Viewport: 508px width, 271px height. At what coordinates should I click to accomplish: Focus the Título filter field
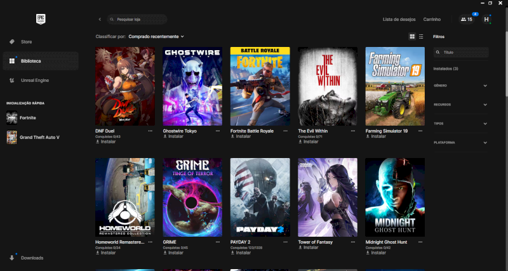click(x=461, y=52)
